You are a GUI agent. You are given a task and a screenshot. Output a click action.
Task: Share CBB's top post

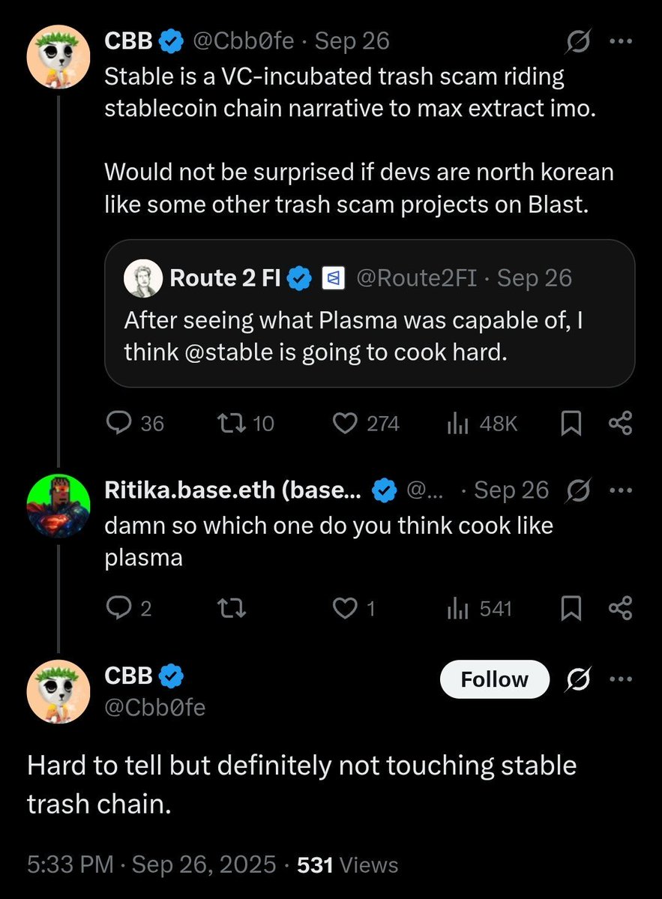click(x=621, y=424)
